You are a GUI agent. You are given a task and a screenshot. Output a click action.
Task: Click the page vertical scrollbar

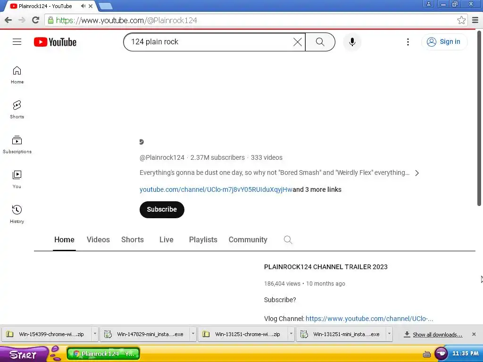pyautogui.click(x=479, y=118)
